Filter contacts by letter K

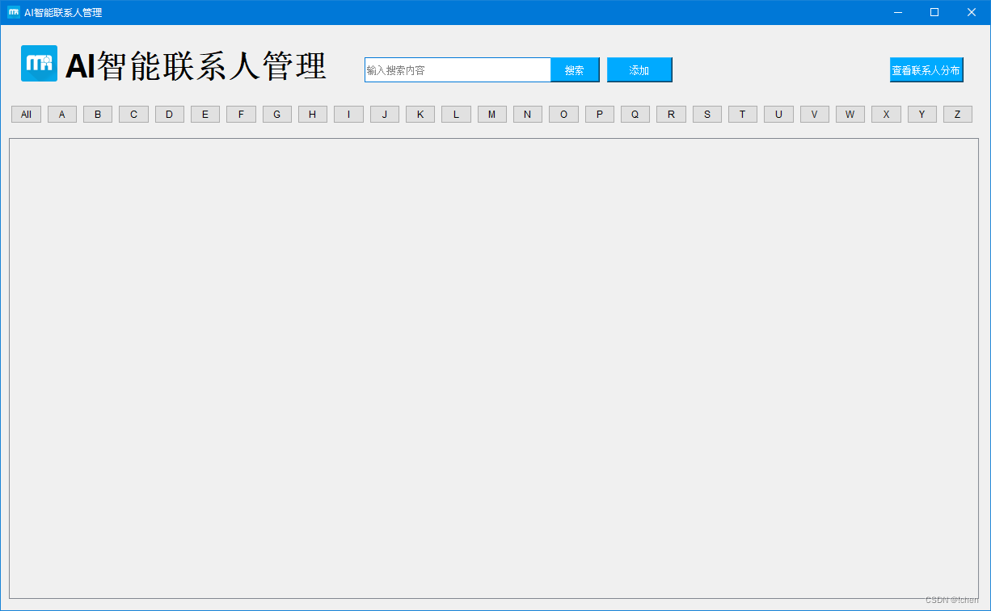(x=420, y=115)
